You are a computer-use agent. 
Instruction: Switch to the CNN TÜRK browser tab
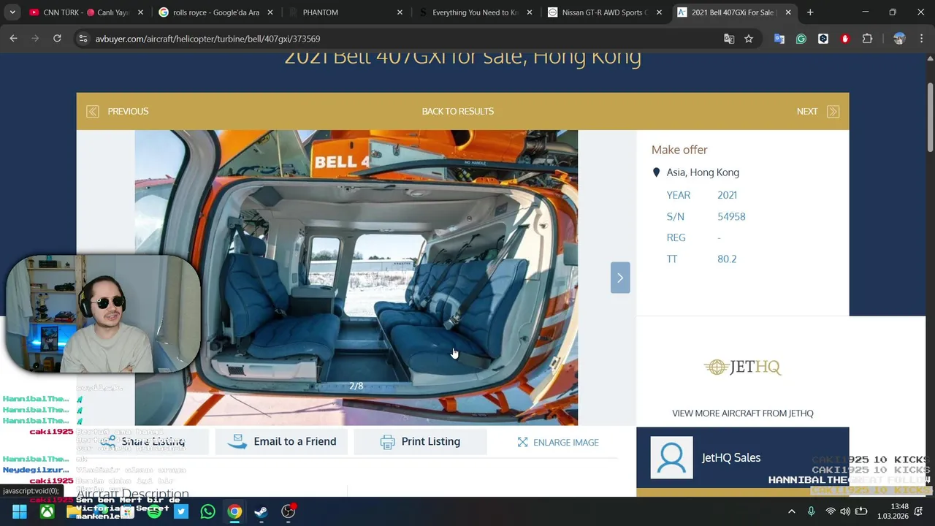86,12
